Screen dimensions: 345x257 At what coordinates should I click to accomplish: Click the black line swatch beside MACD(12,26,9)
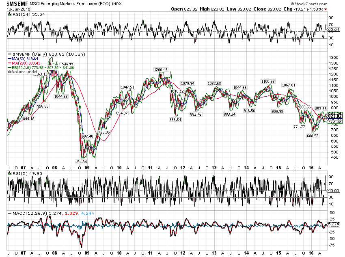click(x=9, y=213)
